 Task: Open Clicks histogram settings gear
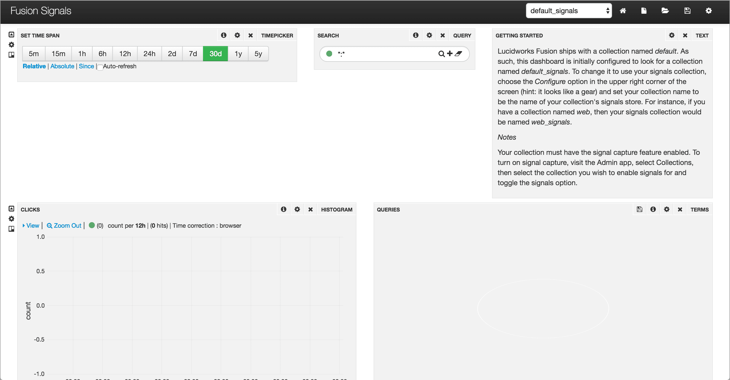point(297,209)
